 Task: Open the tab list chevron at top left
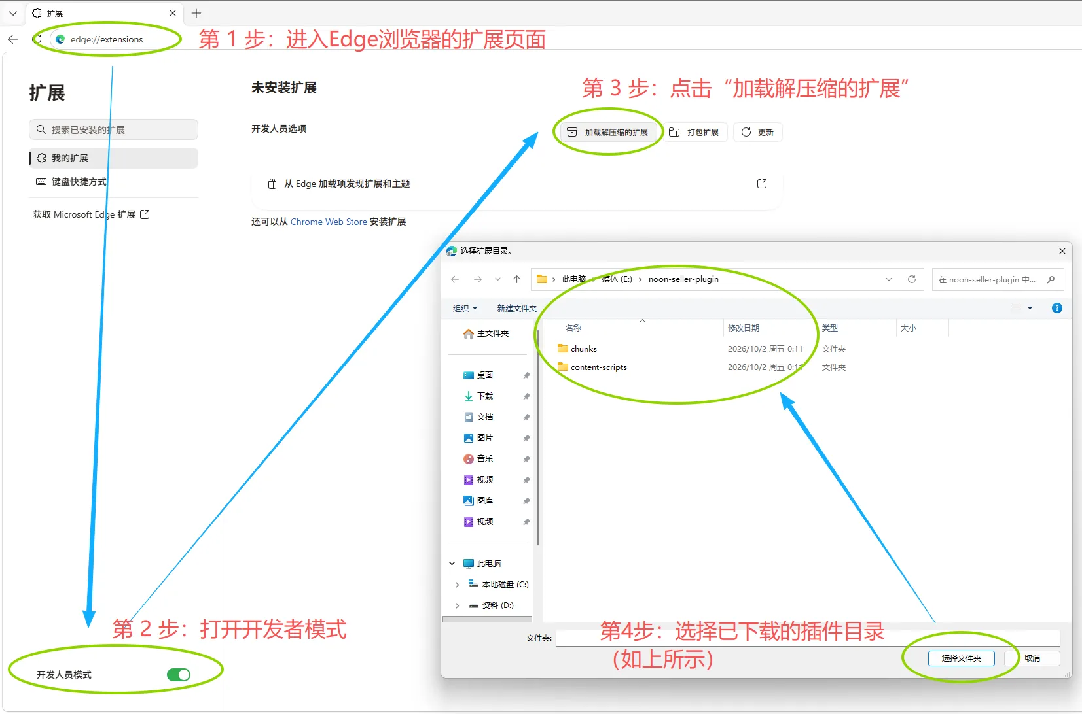(13, 13)
